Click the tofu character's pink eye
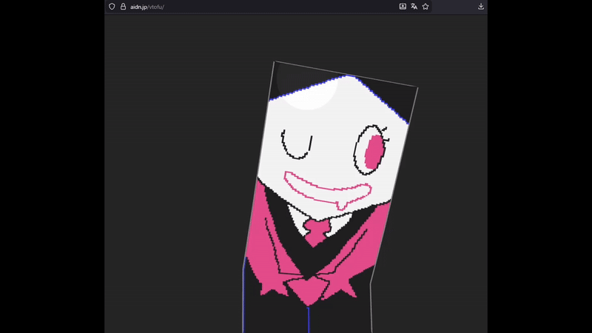 [375, 151]
